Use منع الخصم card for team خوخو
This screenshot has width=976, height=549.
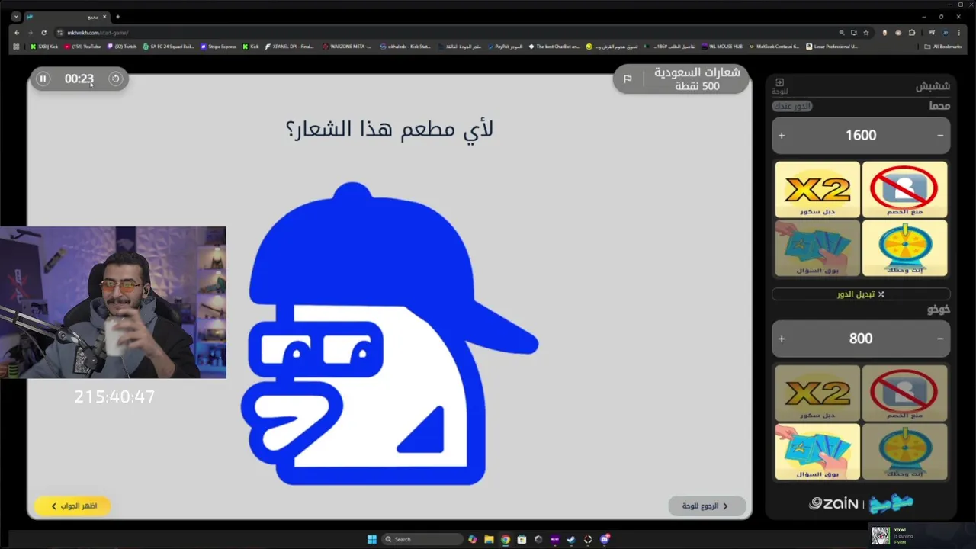point(904,393)
